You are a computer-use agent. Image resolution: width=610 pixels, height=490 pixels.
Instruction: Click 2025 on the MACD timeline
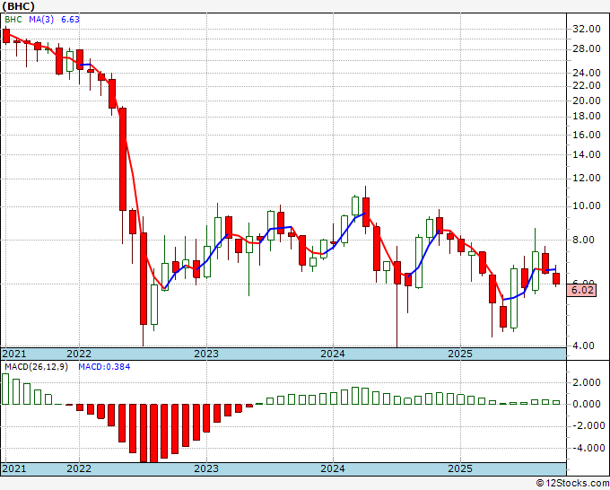pos(460,468)
